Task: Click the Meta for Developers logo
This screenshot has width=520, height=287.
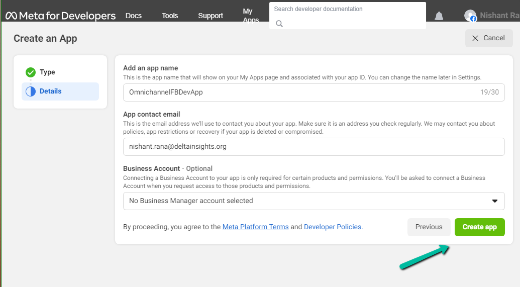Action: (x=60, y=16)
